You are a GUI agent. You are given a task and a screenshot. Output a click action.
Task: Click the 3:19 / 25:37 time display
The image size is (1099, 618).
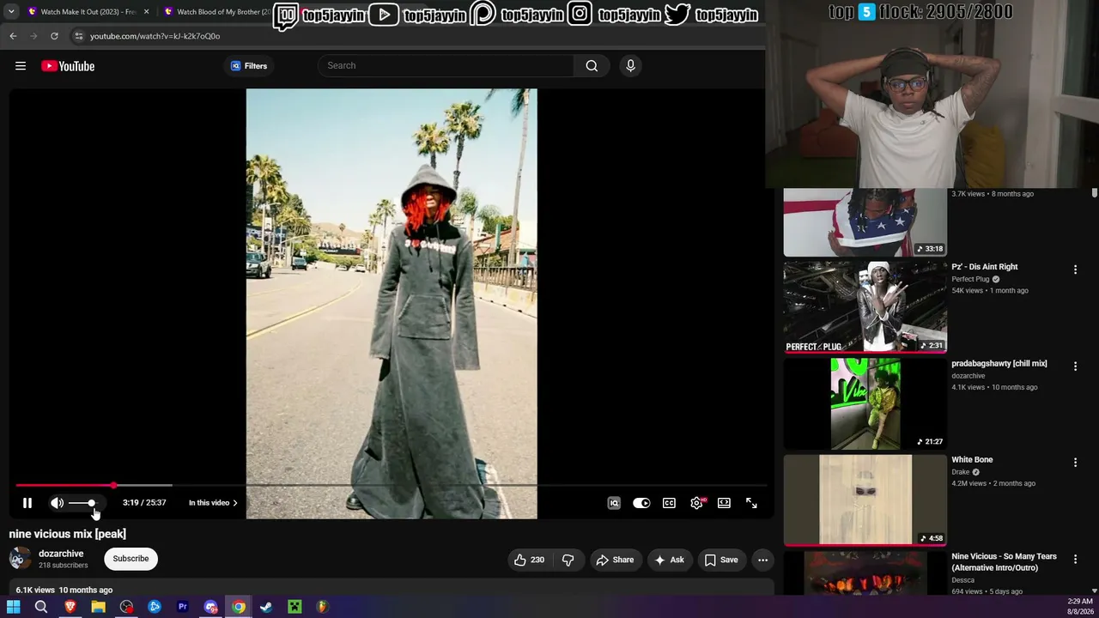[x=144, y=503]
